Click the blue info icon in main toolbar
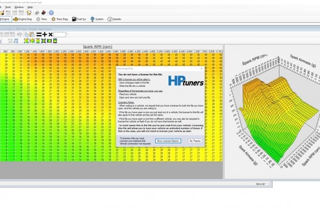Viewport: 320px width, 213px height. click(x=51, y=13)
